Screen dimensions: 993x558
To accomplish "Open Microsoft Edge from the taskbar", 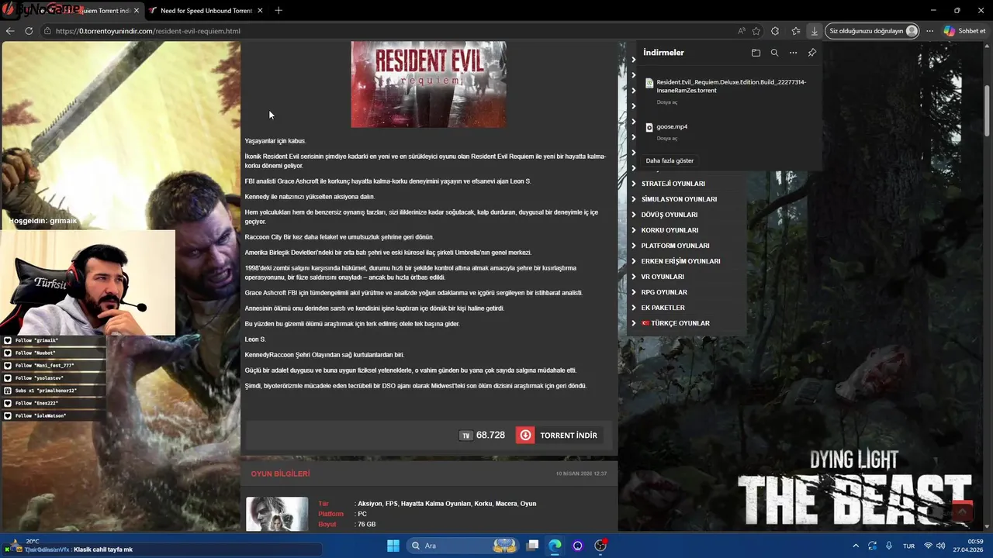I will 555,546.
